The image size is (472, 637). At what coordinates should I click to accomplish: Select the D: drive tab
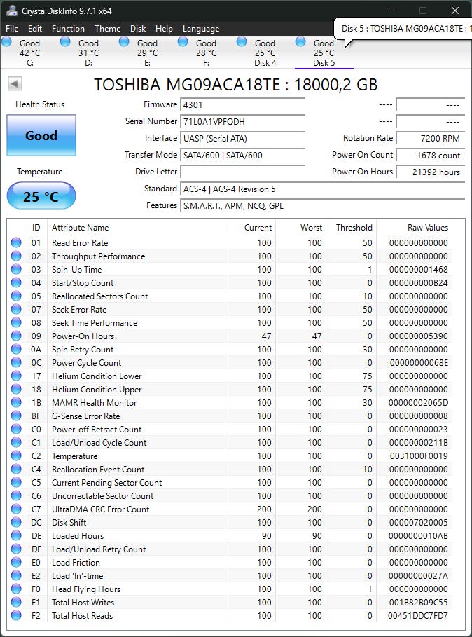click(88, 53)
